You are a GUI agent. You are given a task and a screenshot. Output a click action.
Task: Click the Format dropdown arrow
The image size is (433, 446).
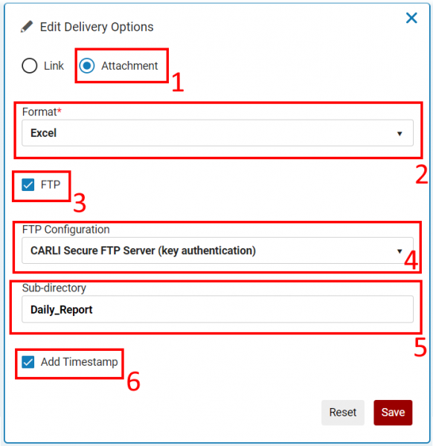[x=400, y=134]
